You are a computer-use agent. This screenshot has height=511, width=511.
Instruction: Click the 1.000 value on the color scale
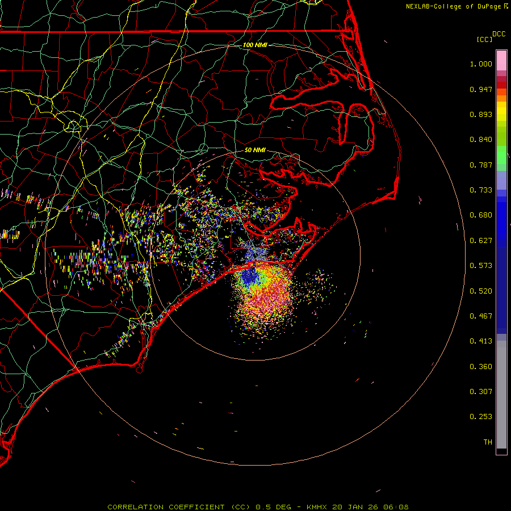(481, 64)
